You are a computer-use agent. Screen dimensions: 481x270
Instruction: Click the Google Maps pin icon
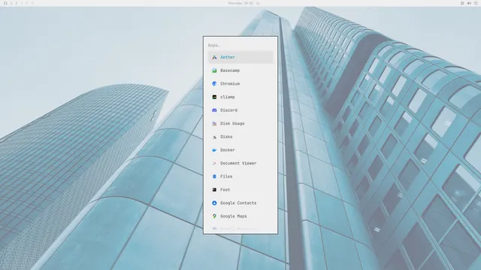[214, 216]
